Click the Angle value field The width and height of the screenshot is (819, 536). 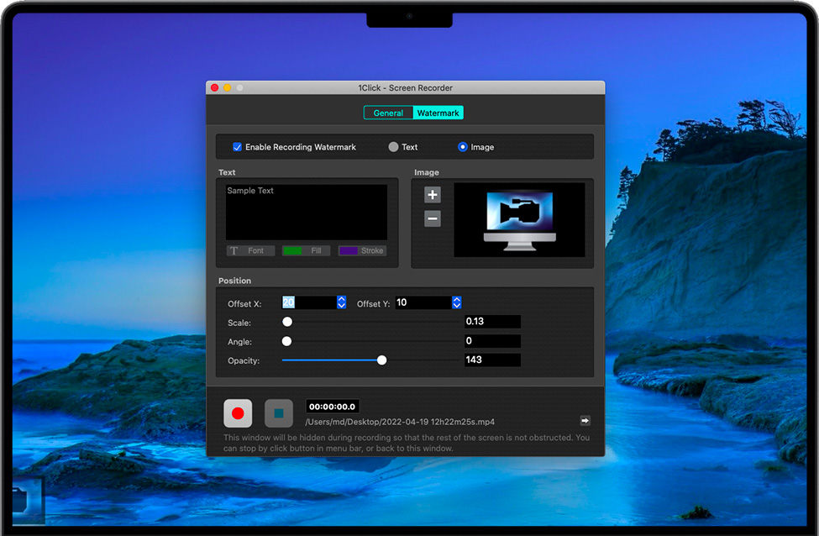click(x=492, y=341)
